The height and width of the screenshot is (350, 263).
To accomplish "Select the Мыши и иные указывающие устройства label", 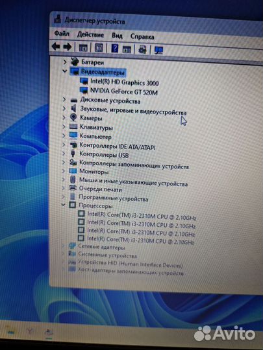I will (x=133, y=182).
